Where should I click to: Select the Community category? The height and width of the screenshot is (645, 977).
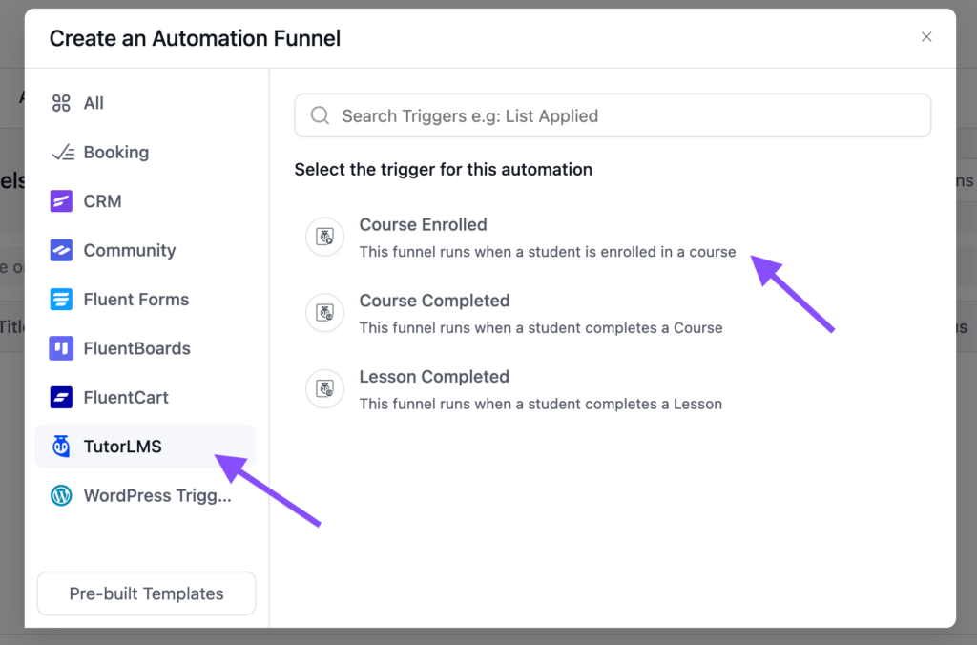point(145,250)
